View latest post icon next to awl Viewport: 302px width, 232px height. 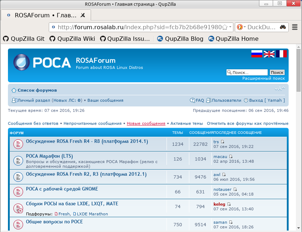[x=224, y=175]
